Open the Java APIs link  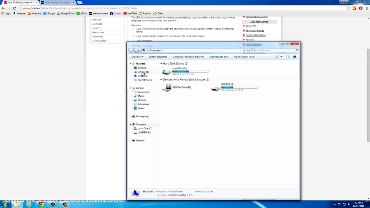[251, 26]
